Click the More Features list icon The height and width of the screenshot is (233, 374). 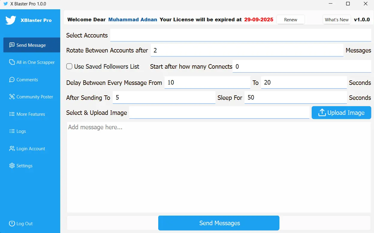tap(12, 114)
